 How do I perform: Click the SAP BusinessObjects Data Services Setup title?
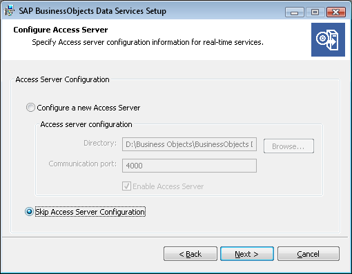click(92, 11)
